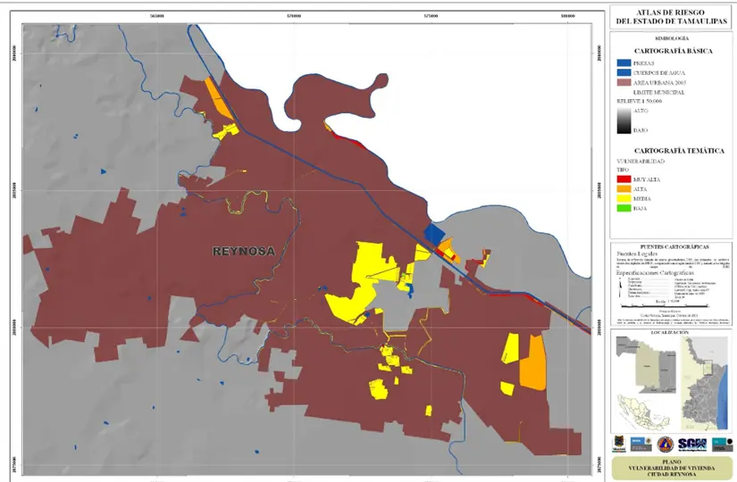
Task: Click the CUERPOS DE AGUA legend swatch
Action: tap(623, 72)
